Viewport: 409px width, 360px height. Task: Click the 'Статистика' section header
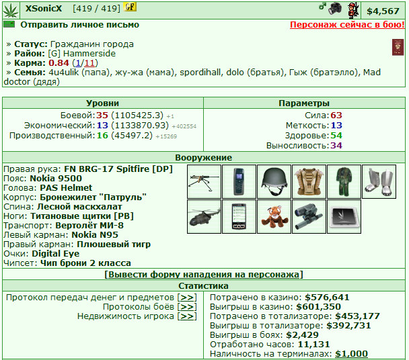pos(203,285)
